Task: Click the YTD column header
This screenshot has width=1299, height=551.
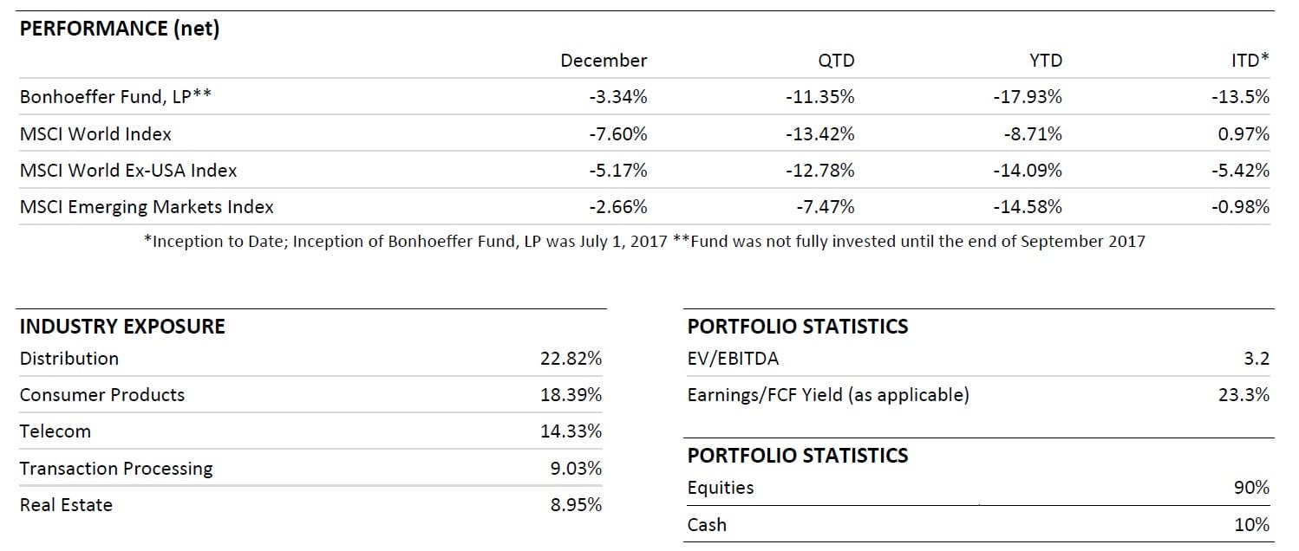Action: point(1044,61)
